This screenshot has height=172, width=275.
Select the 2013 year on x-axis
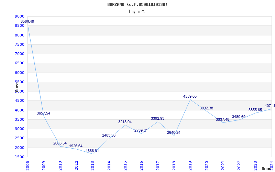point(93,165)
